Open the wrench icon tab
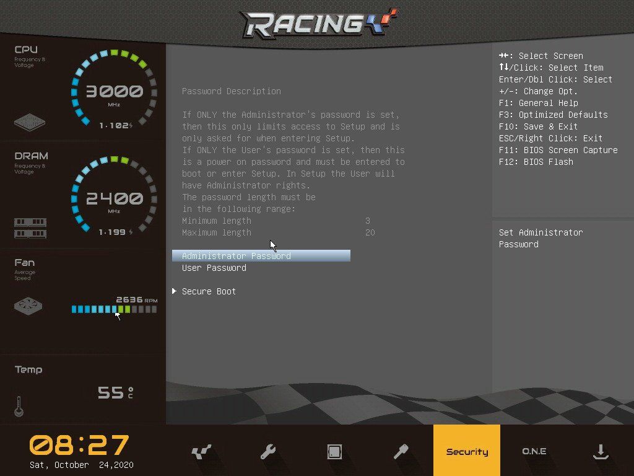Image resolution: width=634 pixels, height=476 pixels. tap(267, 452)
